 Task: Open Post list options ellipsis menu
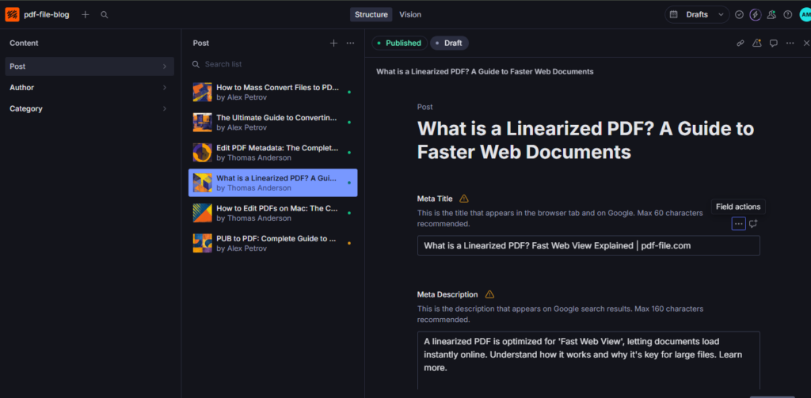[350, 43]
